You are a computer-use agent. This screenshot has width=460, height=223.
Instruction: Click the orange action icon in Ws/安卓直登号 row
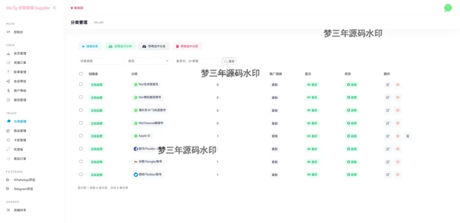click(398, 85)
